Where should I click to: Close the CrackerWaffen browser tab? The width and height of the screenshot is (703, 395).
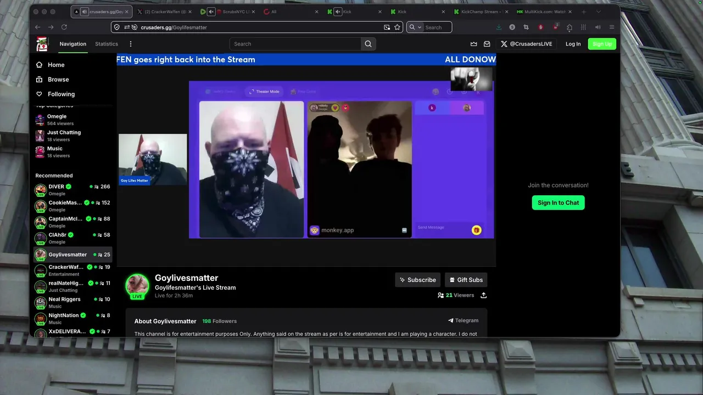click(x=189, y=12)
